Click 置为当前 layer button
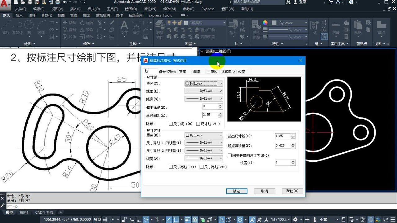Viewport: 397px width, 223px height. (205, 30)
